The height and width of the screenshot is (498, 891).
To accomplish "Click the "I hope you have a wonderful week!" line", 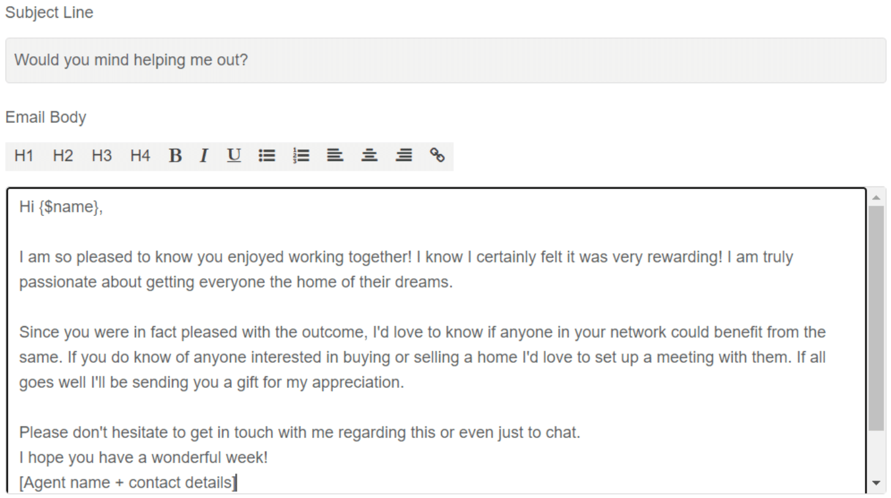I will click(143, 458).
